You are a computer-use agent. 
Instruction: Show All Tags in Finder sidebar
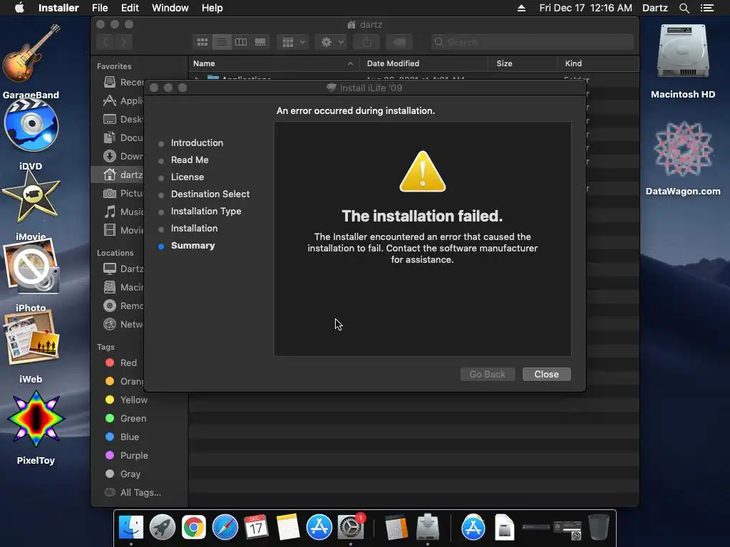133,493
